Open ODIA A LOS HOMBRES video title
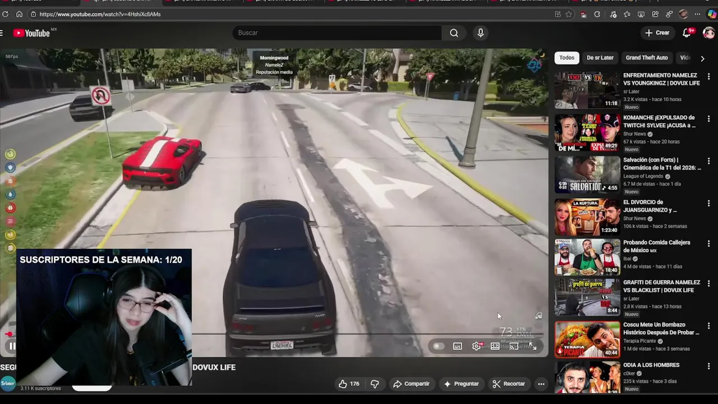Screen dimensions: 718x404 pos(651,365)
